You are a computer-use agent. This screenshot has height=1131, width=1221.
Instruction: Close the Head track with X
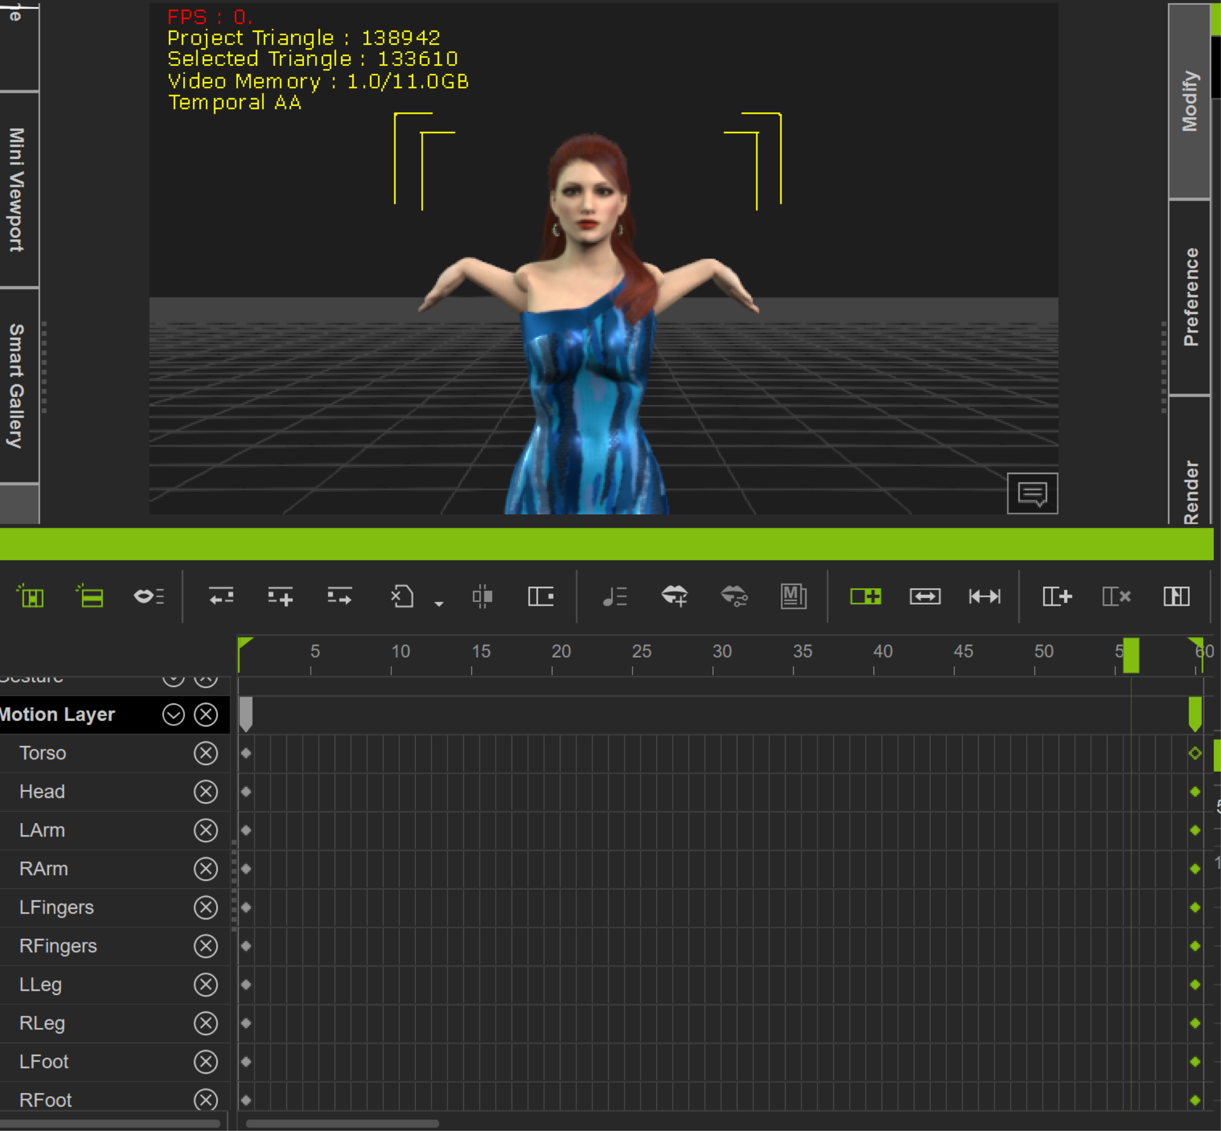tap(206, 791)
